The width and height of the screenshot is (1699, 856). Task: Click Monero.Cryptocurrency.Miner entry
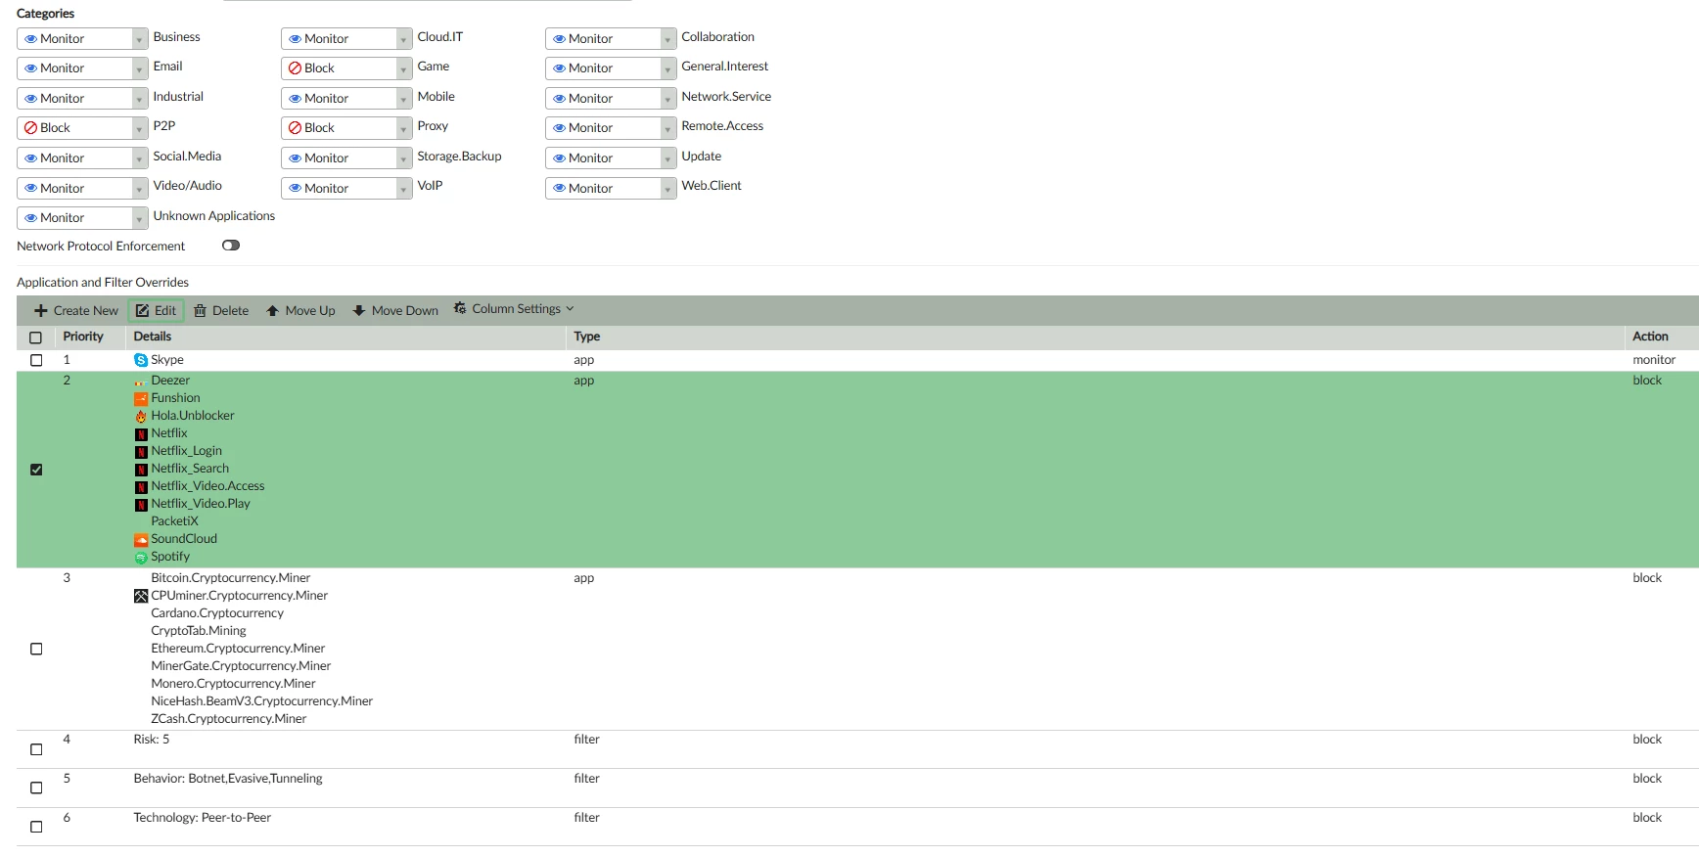point(233,684)
